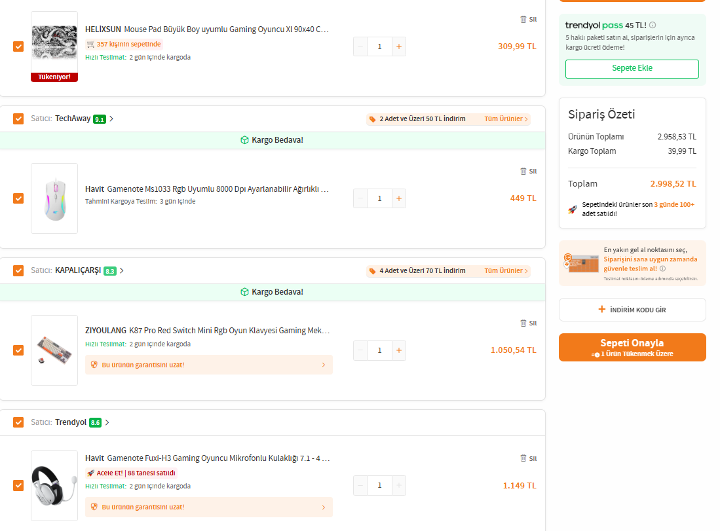This screenshot has width=720, height=531.
Task: Decrease ZIYOULANG keyboard quantity
Action: point(360,350)
